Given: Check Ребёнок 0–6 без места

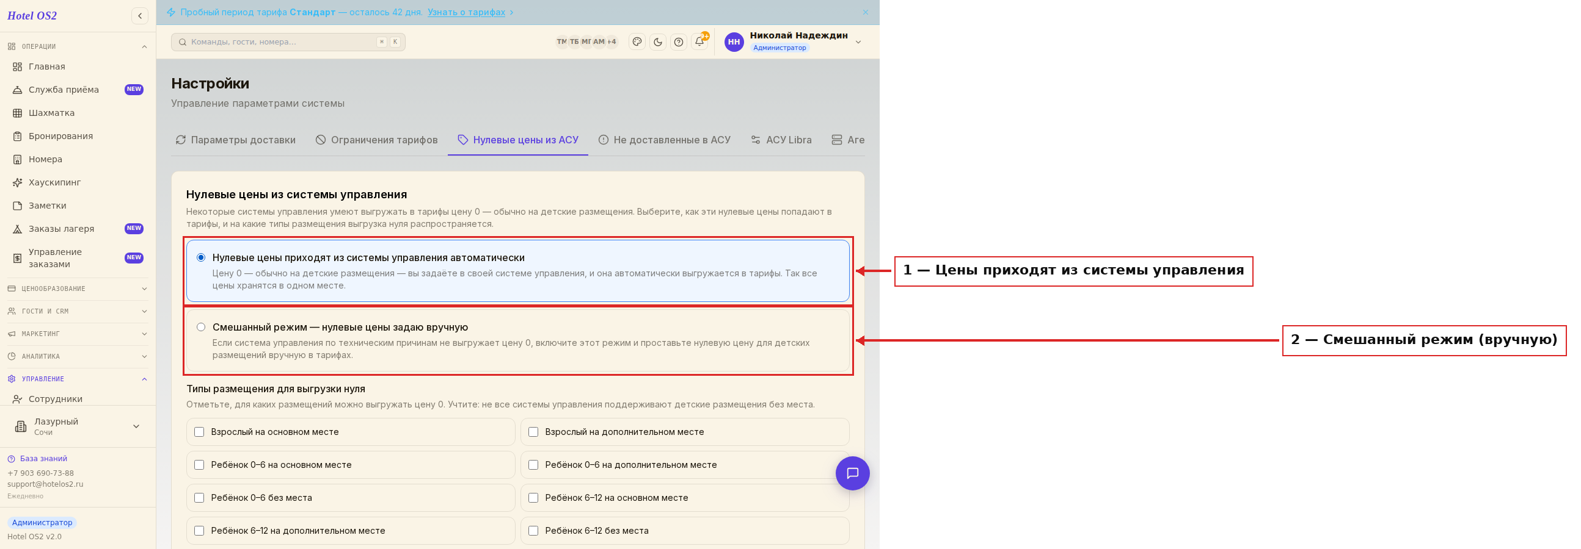Looking at the screenshot, I should (199, 498).
